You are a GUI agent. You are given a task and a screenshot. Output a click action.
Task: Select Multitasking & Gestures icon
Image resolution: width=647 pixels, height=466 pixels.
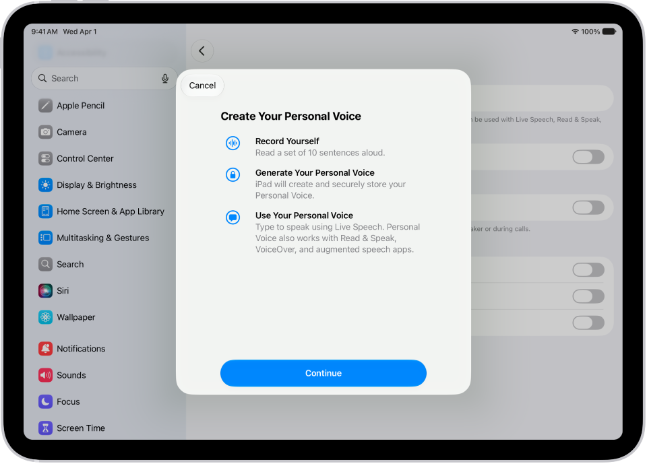tap(45, 238)
